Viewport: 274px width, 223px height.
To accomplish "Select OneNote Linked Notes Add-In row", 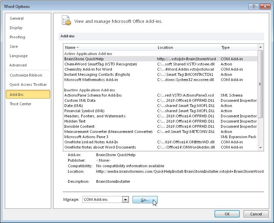I will coord(161,142).
